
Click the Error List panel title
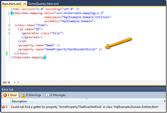tap(7, 90)
